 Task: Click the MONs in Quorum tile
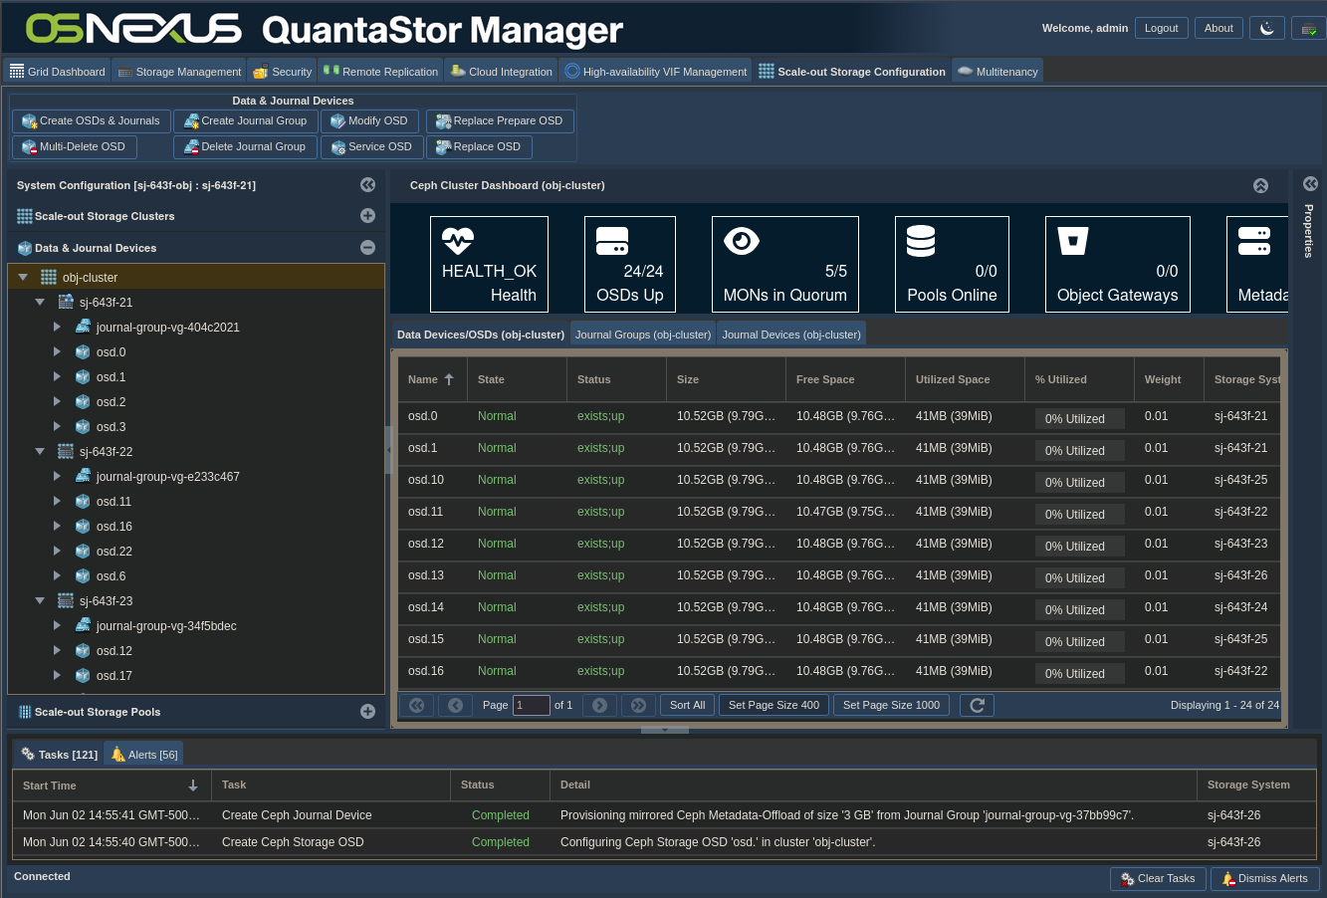(x=784, y=264)
